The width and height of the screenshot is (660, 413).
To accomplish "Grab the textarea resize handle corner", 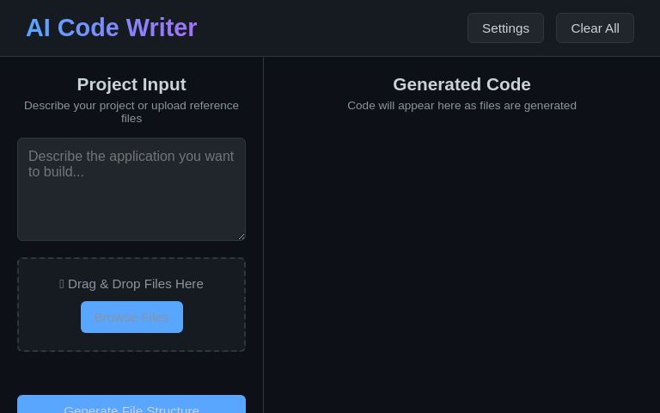I will (241, 236).
